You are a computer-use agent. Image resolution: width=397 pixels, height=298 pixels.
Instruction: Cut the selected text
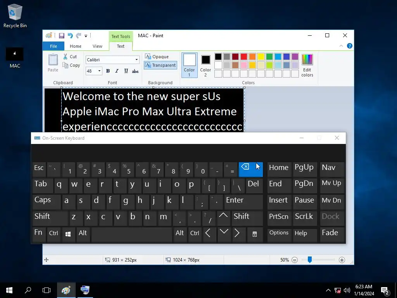point(70,57)
